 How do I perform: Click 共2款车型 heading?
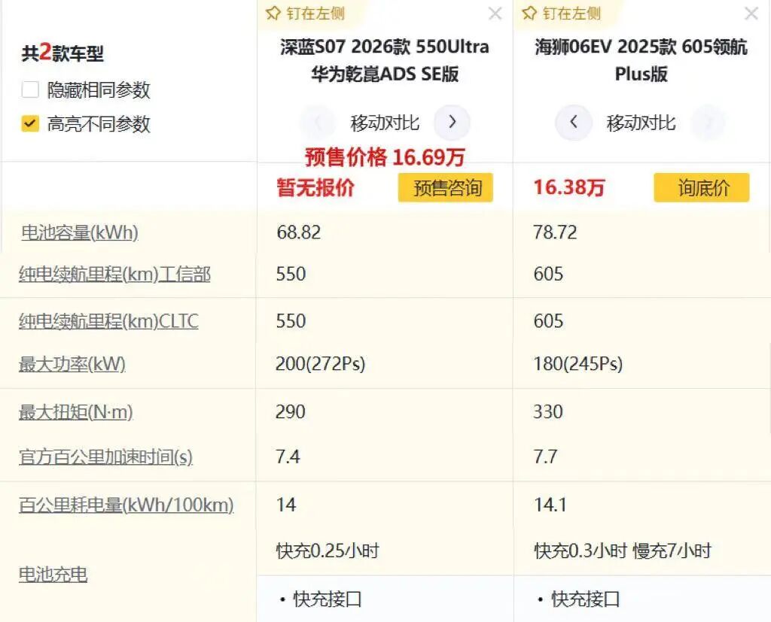[62, 52]
